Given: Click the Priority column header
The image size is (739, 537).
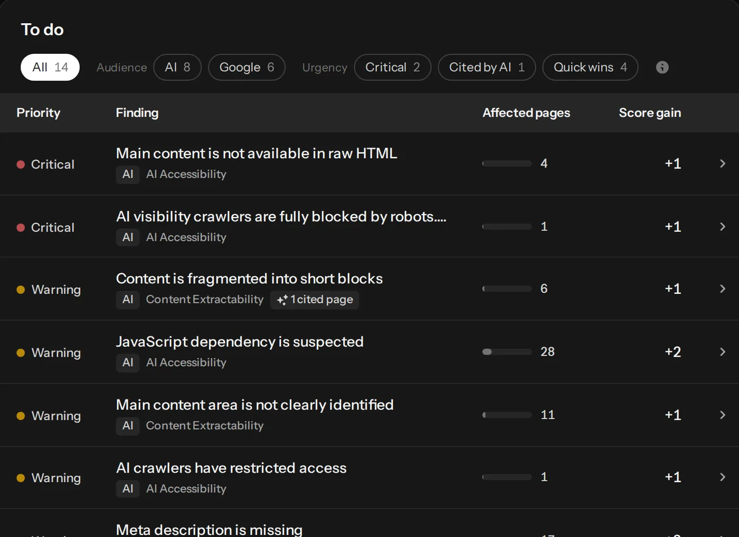Looking at the screenshot, I should pos(39,113).
